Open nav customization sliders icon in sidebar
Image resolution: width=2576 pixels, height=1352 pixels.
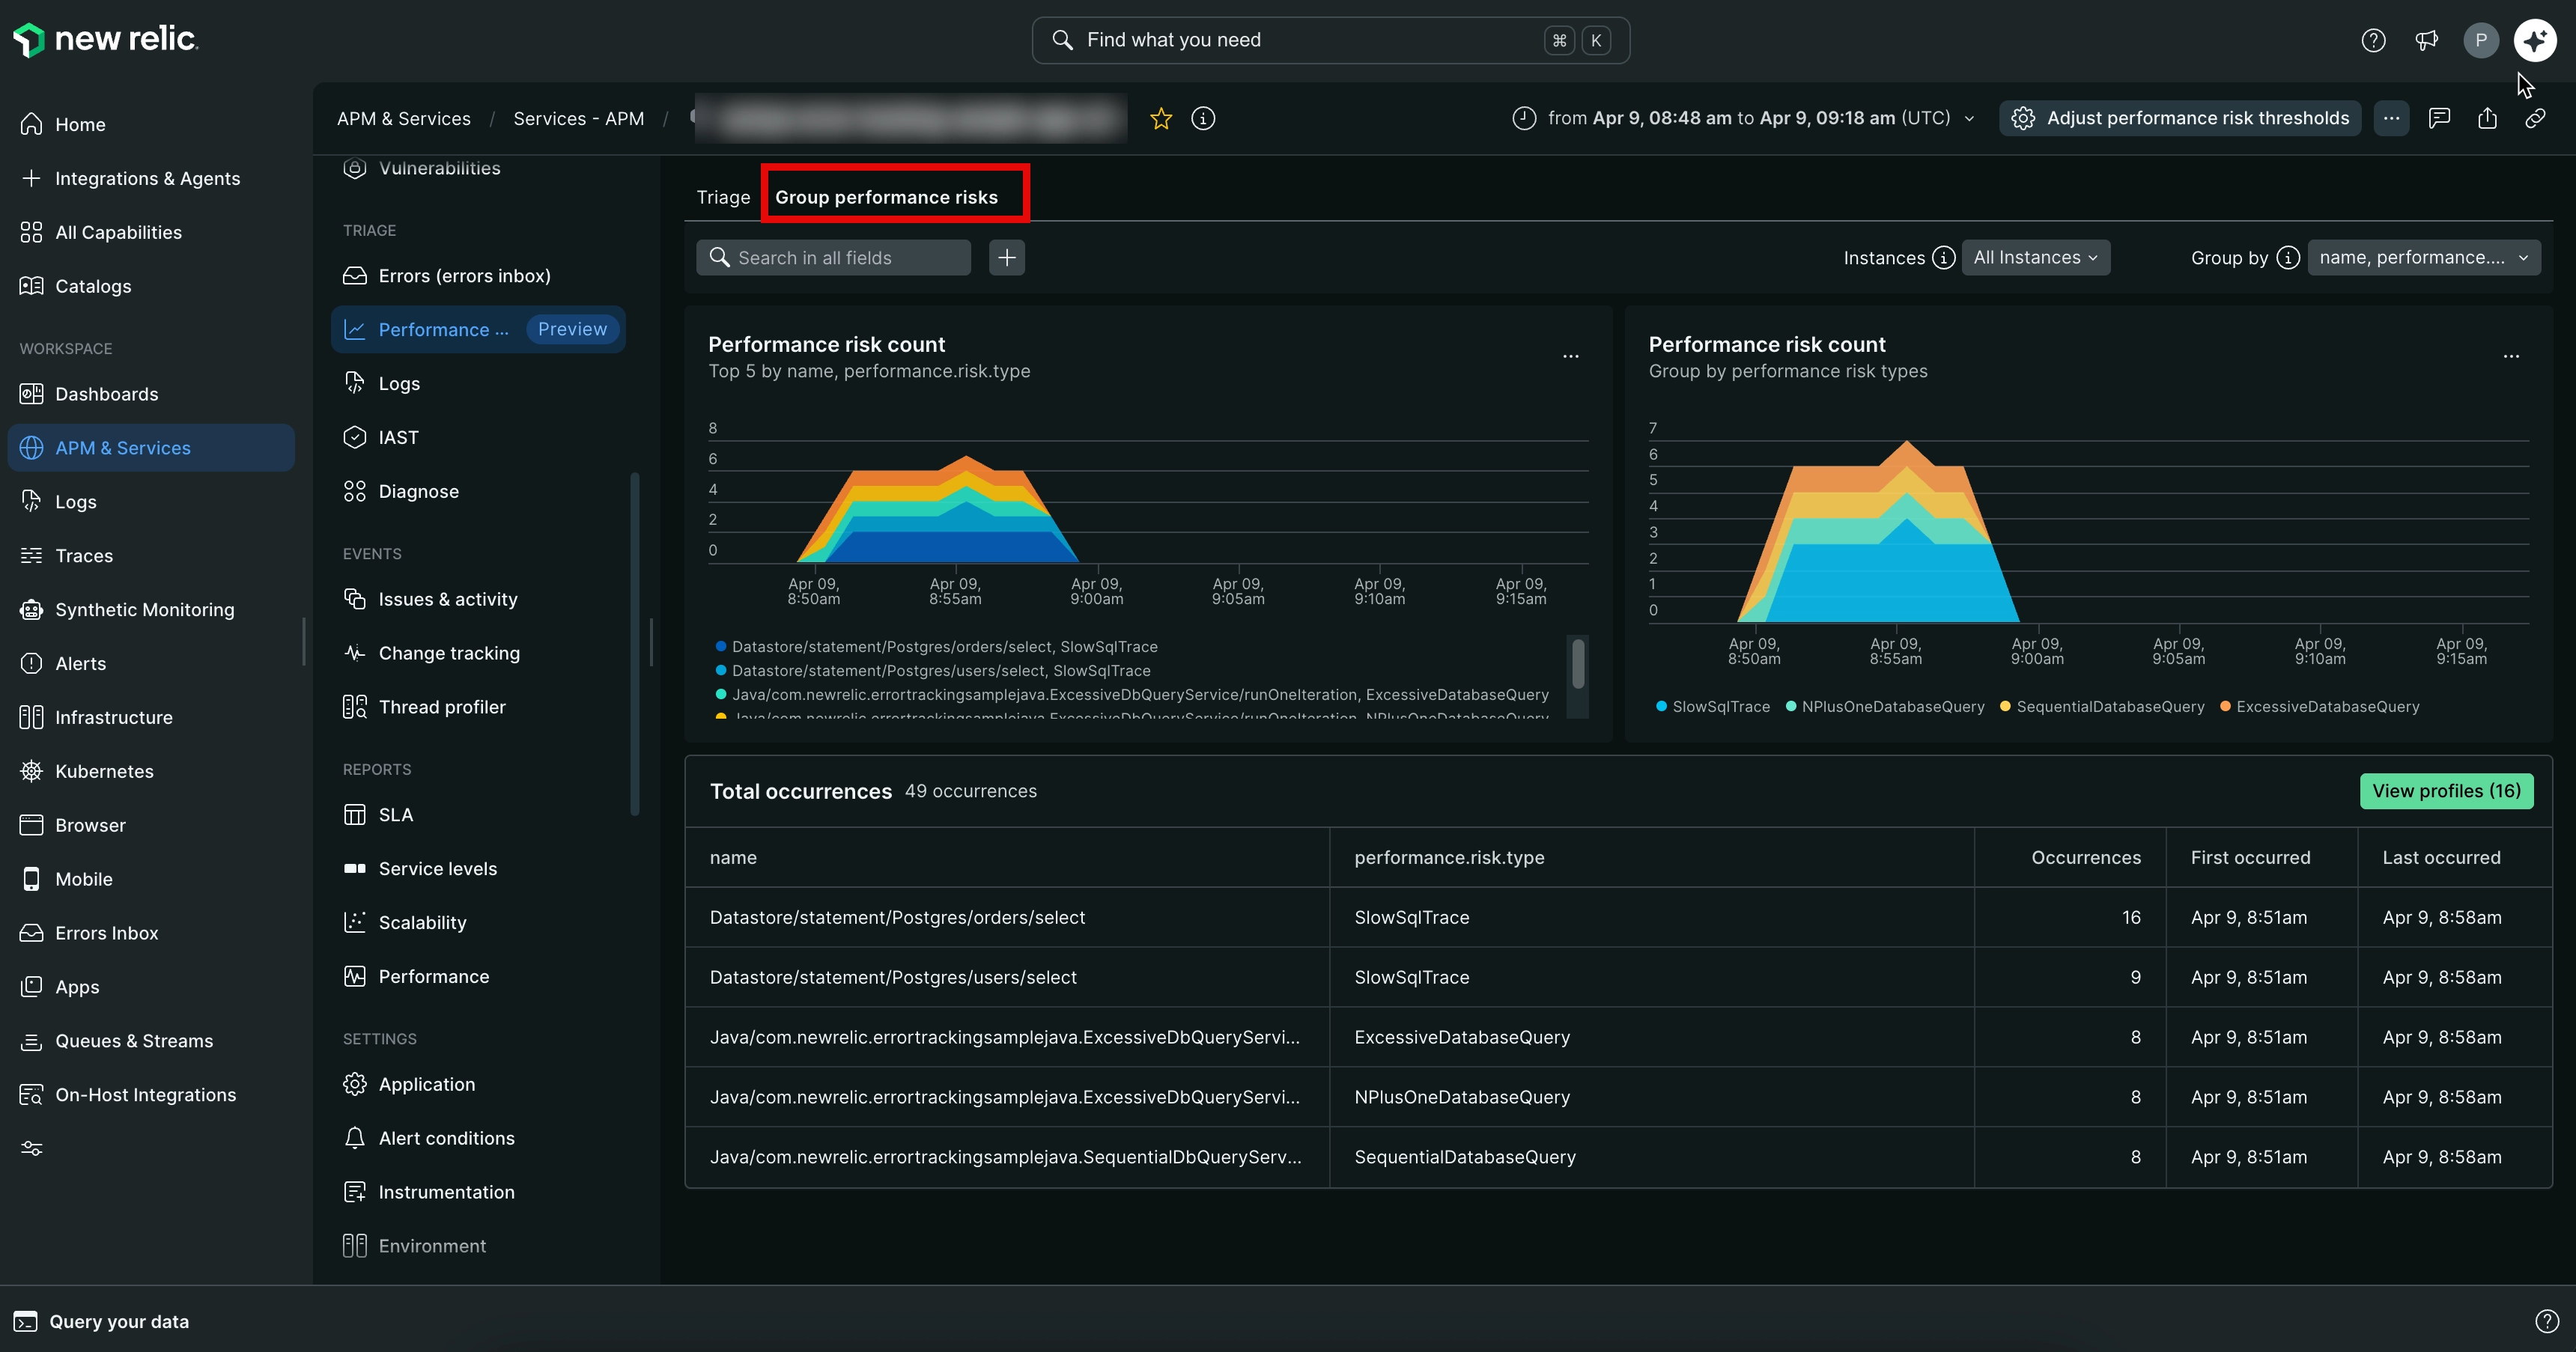(32, 1148)
